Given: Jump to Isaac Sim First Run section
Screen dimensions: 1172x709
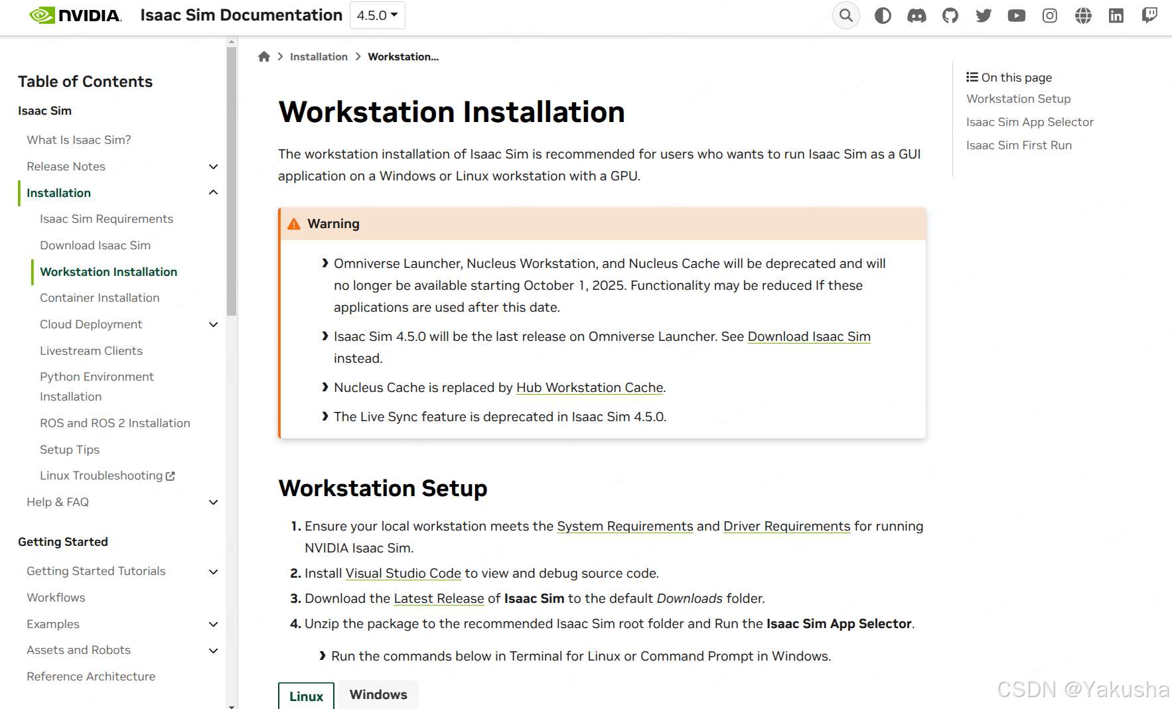Looking at the screenshot, I should (x=1019, y=145).
